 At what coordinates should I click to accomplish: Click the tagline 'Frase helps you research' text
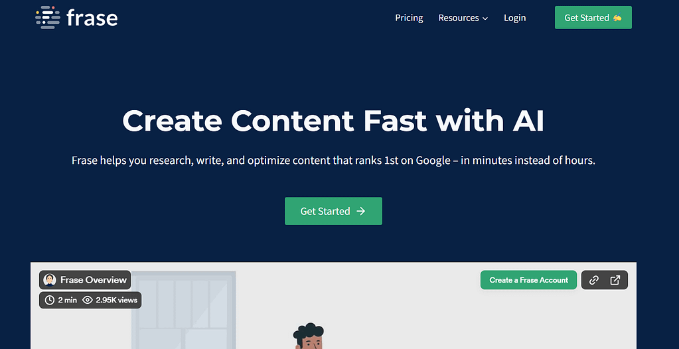coord(333,161)
